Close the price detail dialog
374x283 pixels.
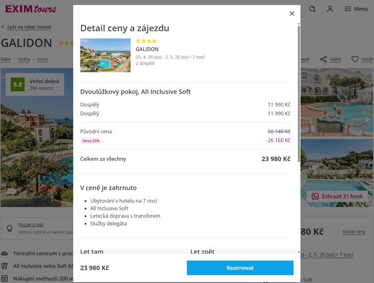[x=291, y=14]
